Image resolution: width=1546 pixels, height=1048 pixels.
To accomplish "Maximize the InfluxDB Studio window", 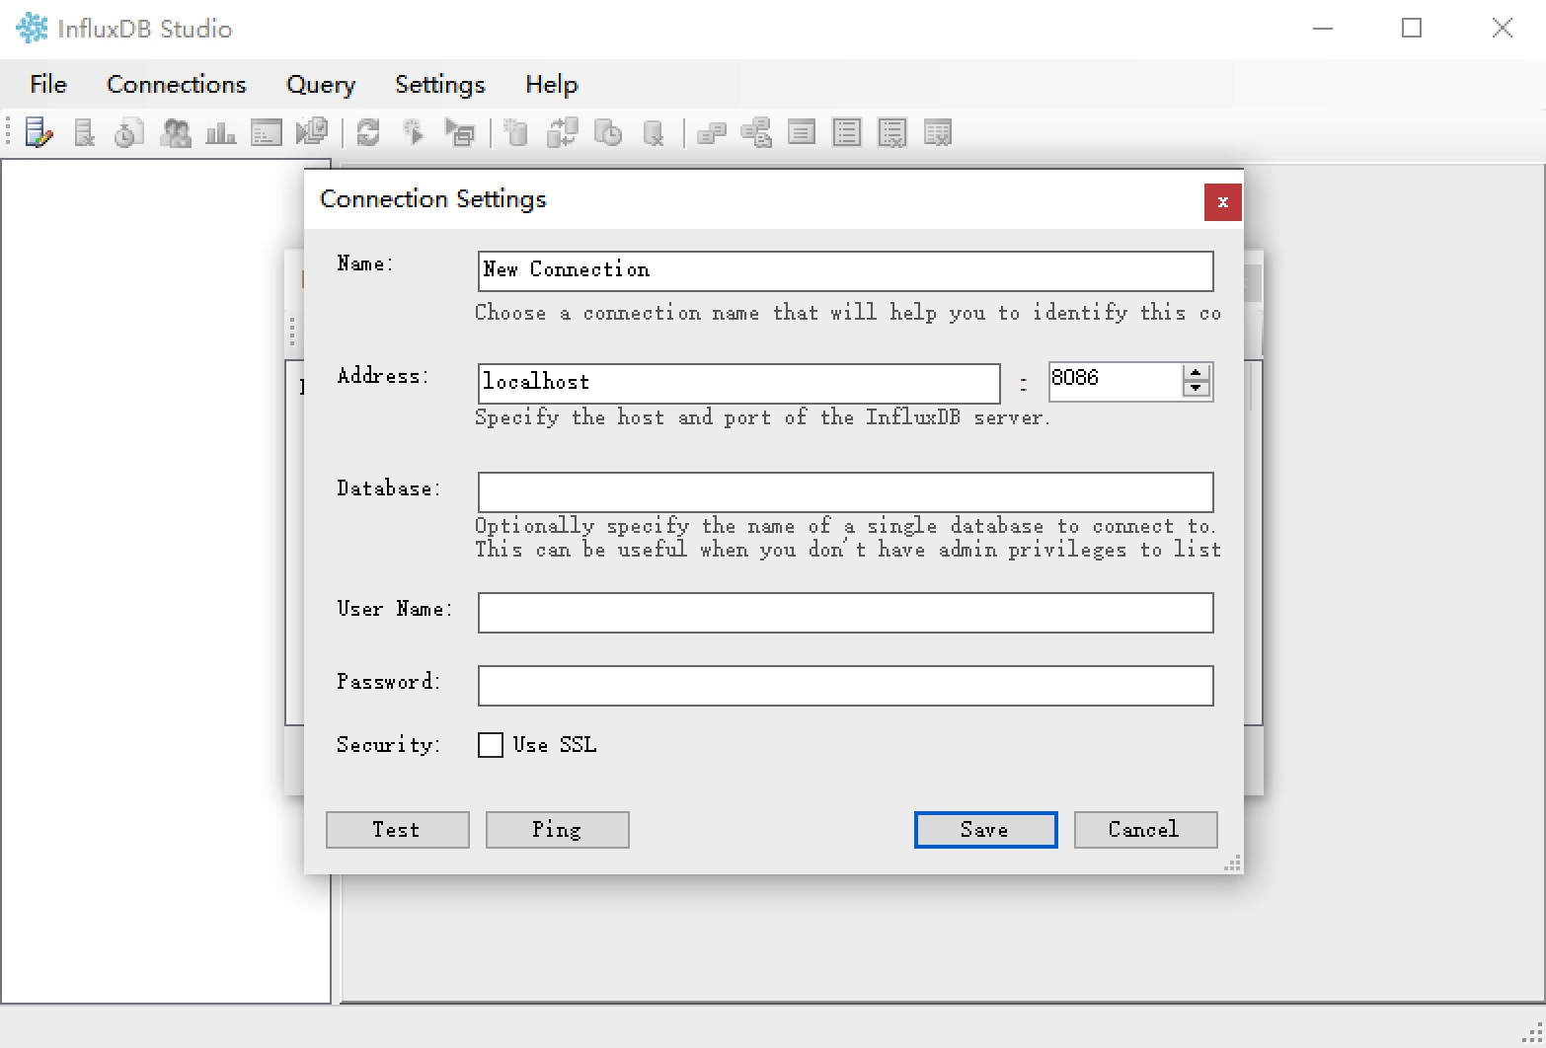I will (x=1412, y=28).
